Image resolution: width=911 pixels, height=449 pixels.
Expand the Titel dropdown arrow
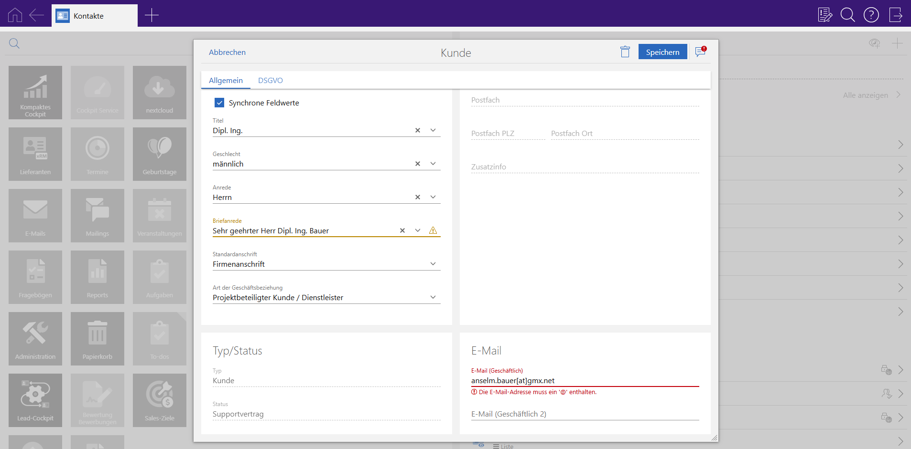pos(433,130)
